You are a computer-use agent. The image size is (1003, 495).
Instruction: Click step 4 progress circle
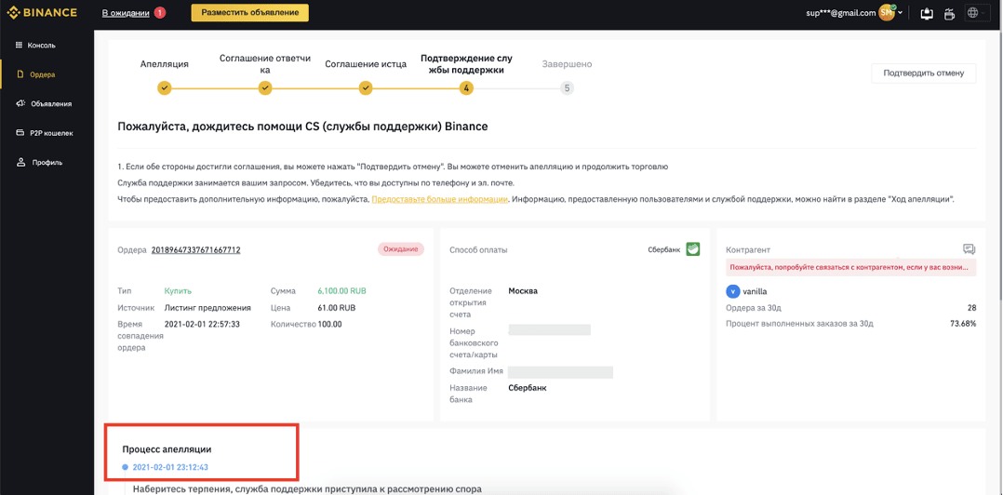tap(466, 88)
